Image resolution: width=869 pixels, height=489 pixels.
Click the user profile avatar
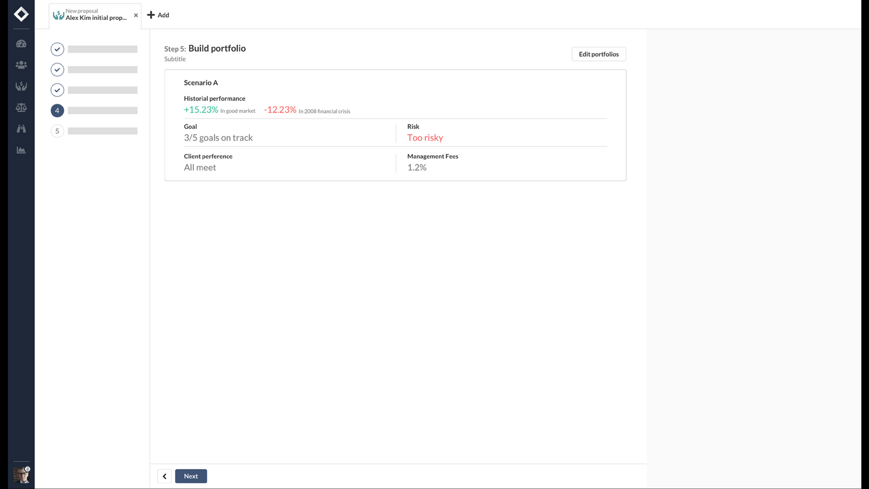[21, 474]
